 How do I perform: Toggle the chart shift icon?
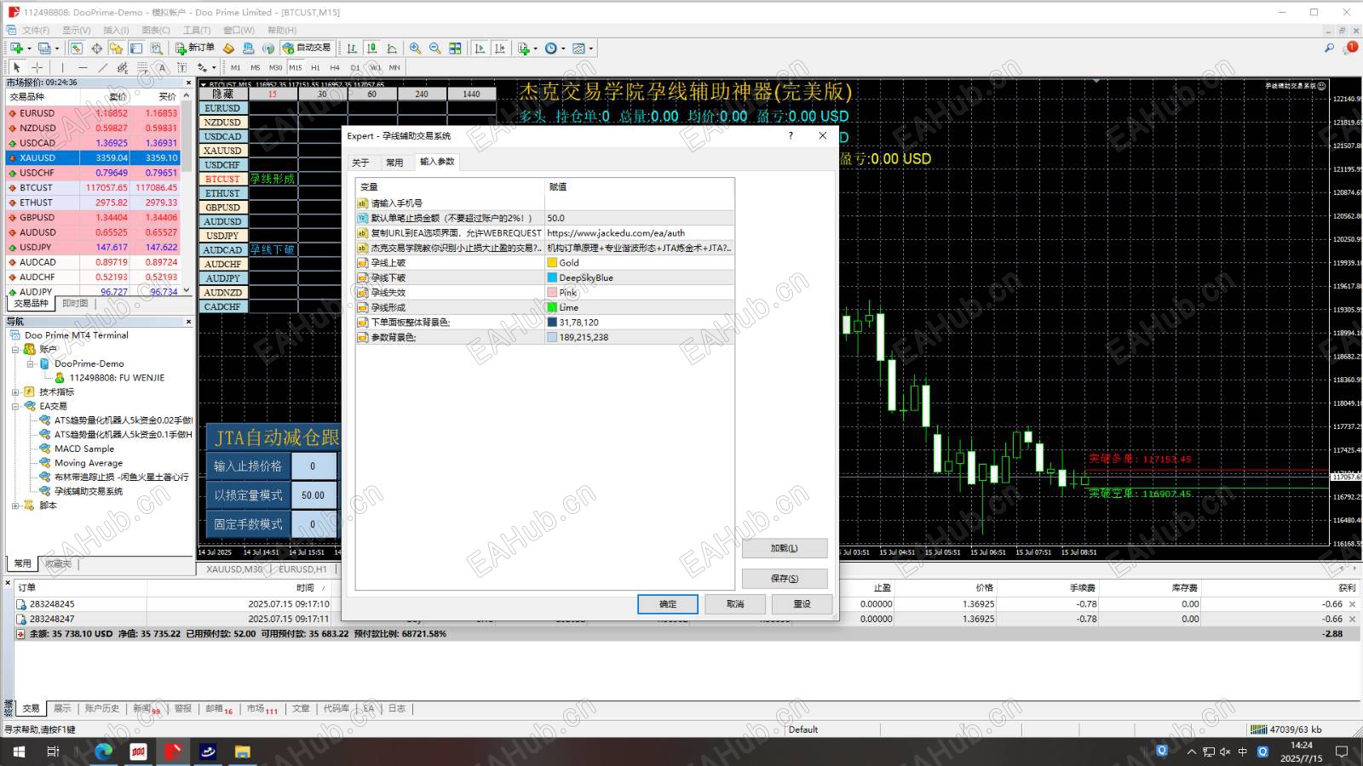(x=500, y=49)
